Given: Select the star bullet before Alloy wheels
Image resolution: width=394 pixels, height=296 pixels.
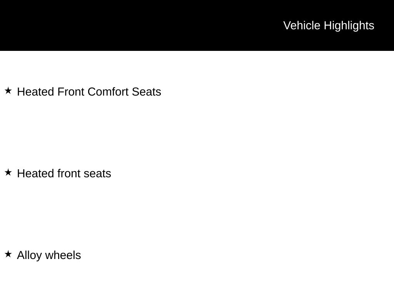Looking at the screenshot, I should [x=8, y=254].
